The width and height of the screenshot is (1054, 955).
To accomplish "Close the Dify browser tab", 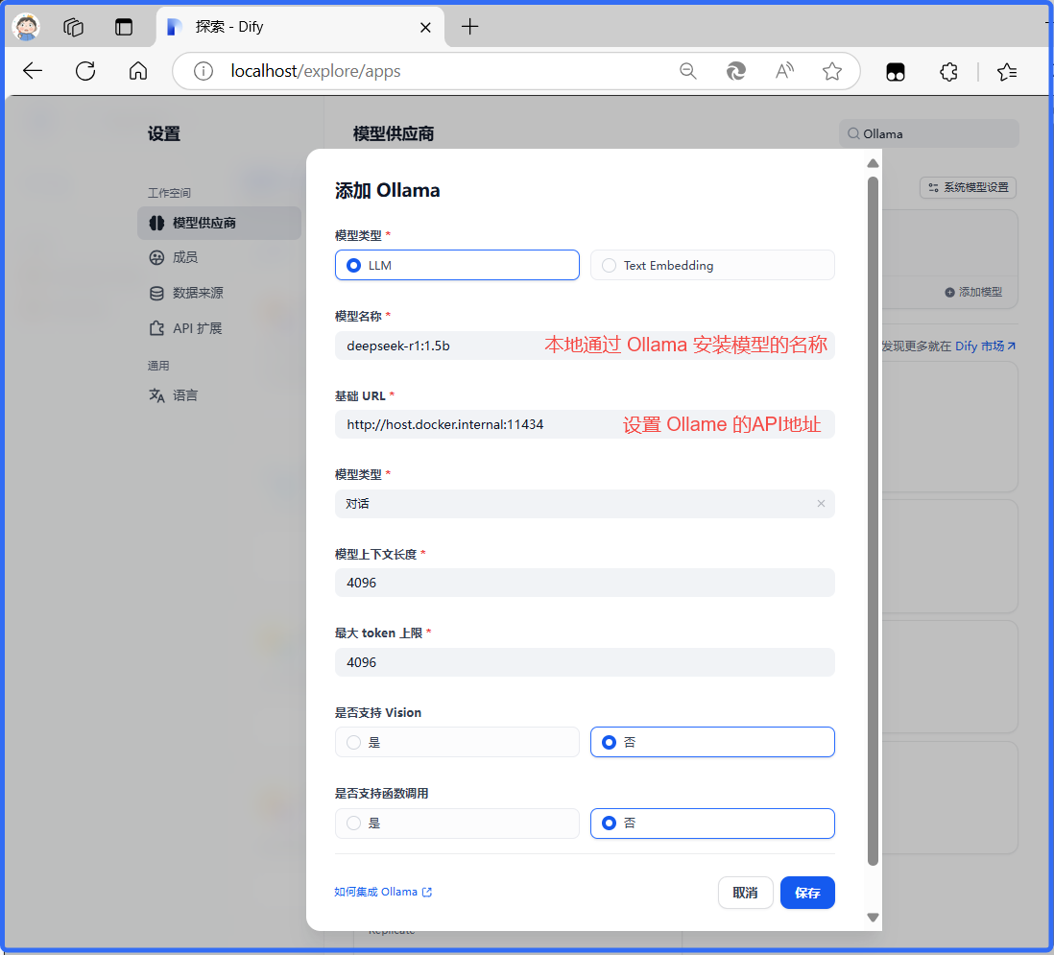I will [425, 27].
